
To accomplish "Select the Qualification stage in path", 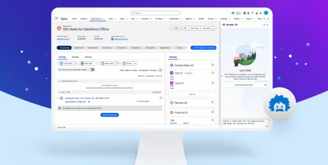I will (79, 48).
